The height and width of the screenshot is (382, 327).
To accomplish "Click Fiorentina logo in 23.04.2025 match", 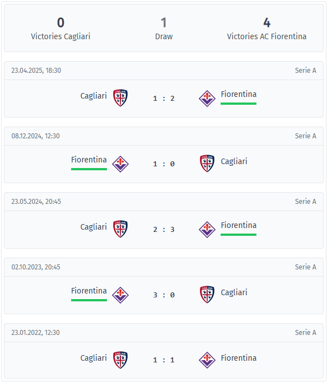I will [207, 99].
